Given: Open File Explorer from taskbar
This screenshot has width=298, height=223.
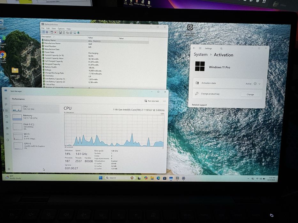Looking at the screenshot, I should 152,178.
